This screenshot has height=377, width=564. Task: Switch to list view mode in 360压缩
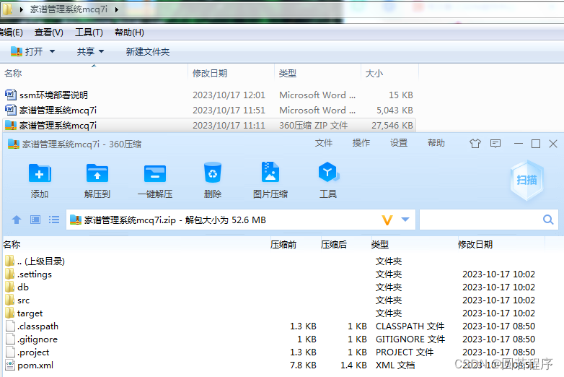(x=54, y=220)
